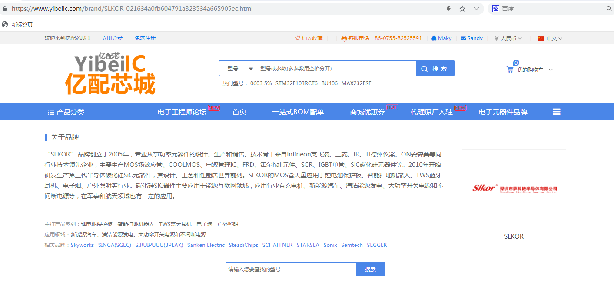Contact Maky via QQ icon
Image resolution: width=614 pixels, height=286 pixels.
tap(434, 38)
